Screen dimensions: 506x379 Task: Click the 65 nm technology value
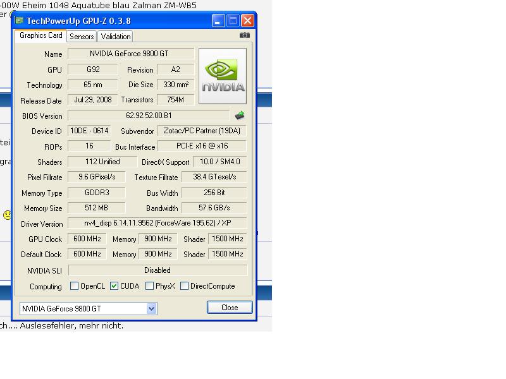(x=93, y=85)
